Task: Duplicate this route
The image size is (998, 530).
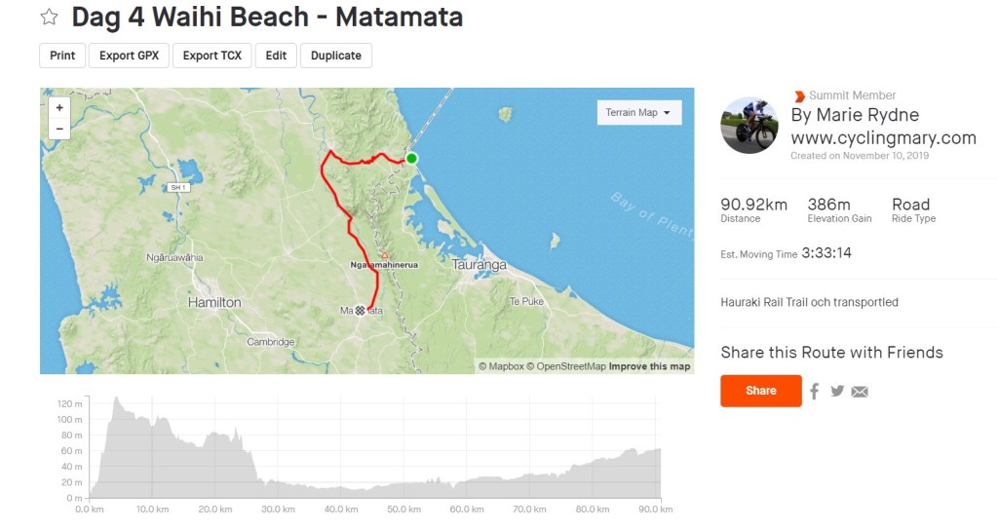Action: (336, 56)
